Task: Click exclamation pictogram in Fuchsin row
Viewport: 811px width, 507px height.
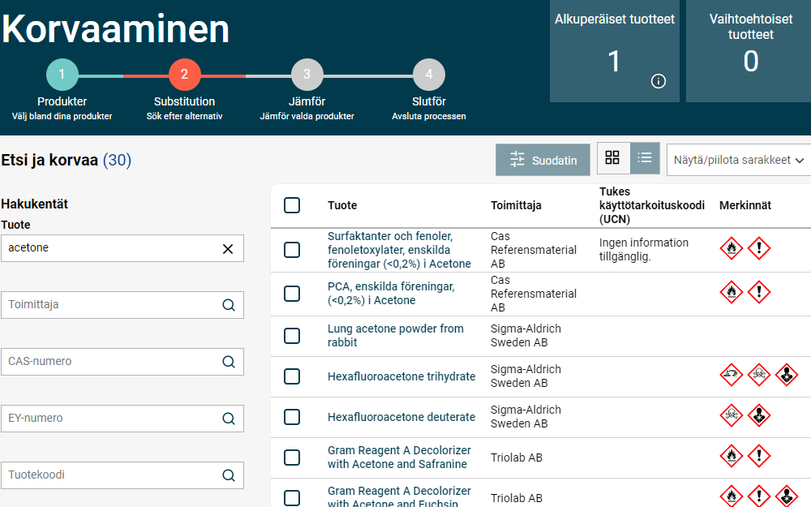Action: click(759, 496)
